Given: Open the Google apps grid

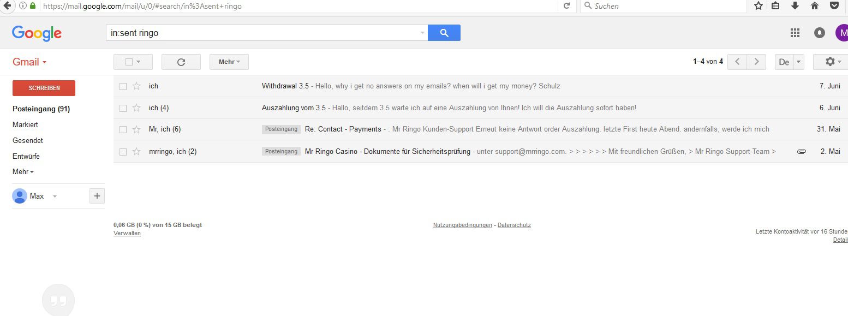Looking at the screenshot, I should [795, 33].
